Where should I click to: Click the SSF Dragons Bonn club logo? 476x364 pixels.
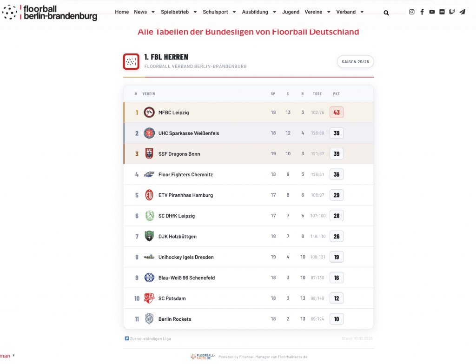point(149,153)
